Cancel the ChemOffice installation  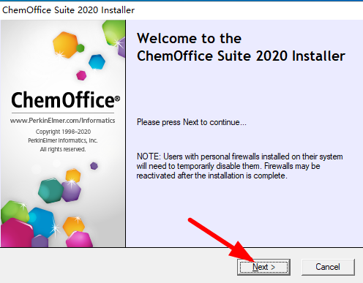[328, 267]
